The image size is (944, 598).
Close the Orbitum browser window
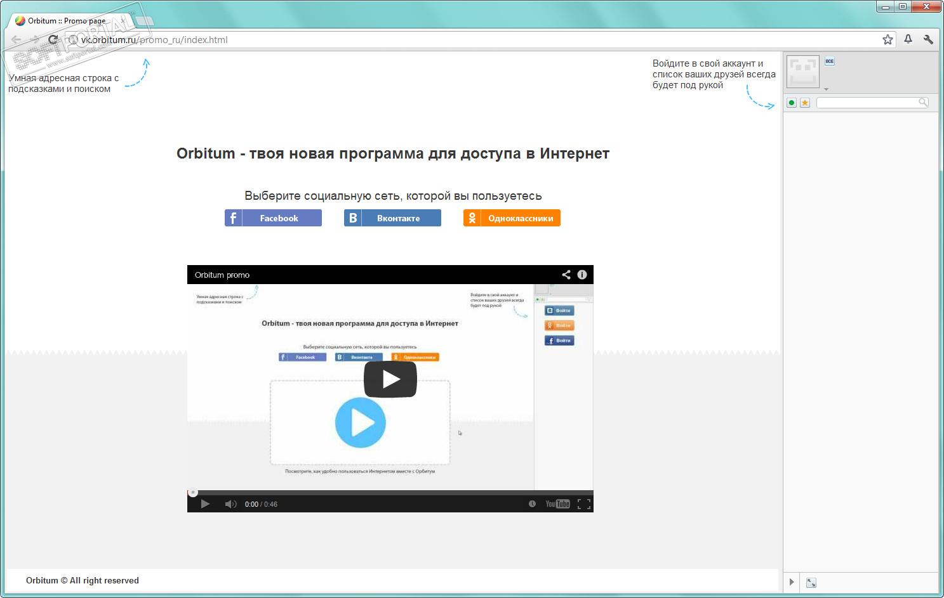(926, 7)
